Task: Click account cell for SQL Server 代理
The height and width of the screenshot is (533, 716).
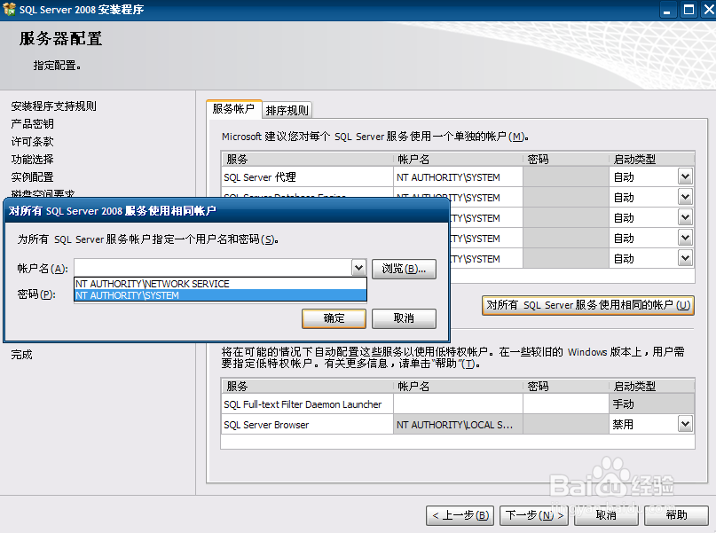Action: pos(458,177)
